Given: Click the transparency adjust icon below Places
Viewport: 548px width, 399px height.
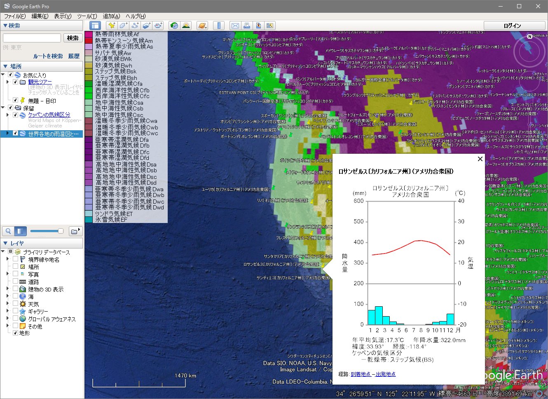Looking at the screenshot, I should [20, 231].
